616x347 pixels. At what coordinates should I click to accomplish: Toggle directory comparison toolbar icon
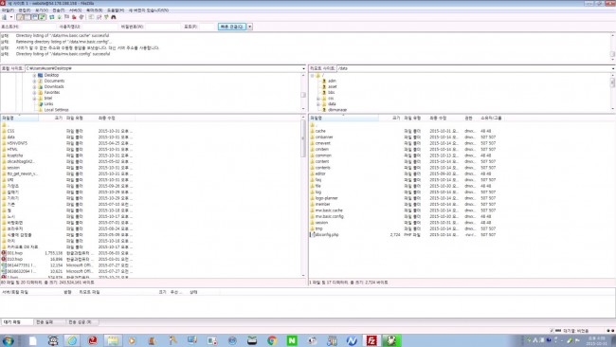(x=99, y=17)
